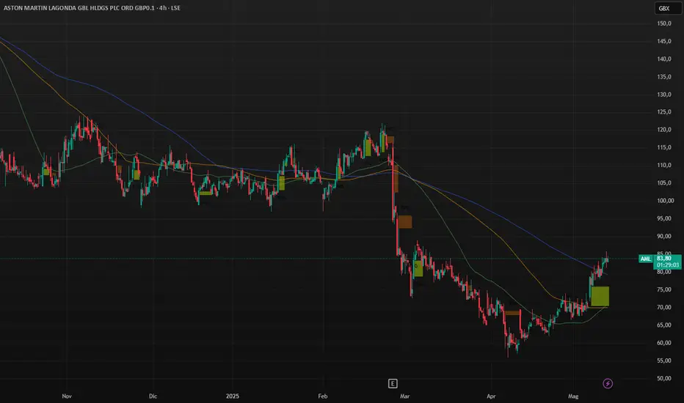Image resolution: width=684 pixels, height=403 pixels.
Task: Select the large green box near May
Action: (600, 296)
